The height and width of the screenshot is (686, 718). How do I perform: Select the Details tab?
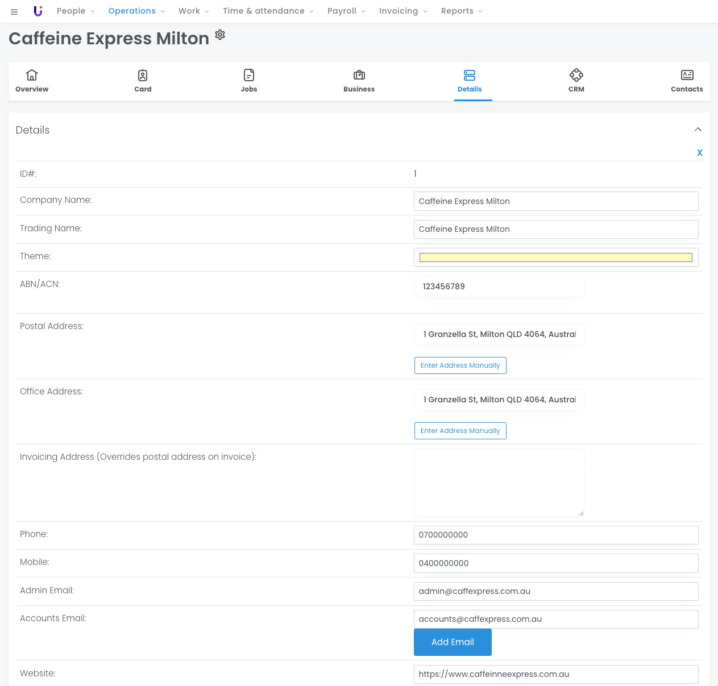coord(470,81)
